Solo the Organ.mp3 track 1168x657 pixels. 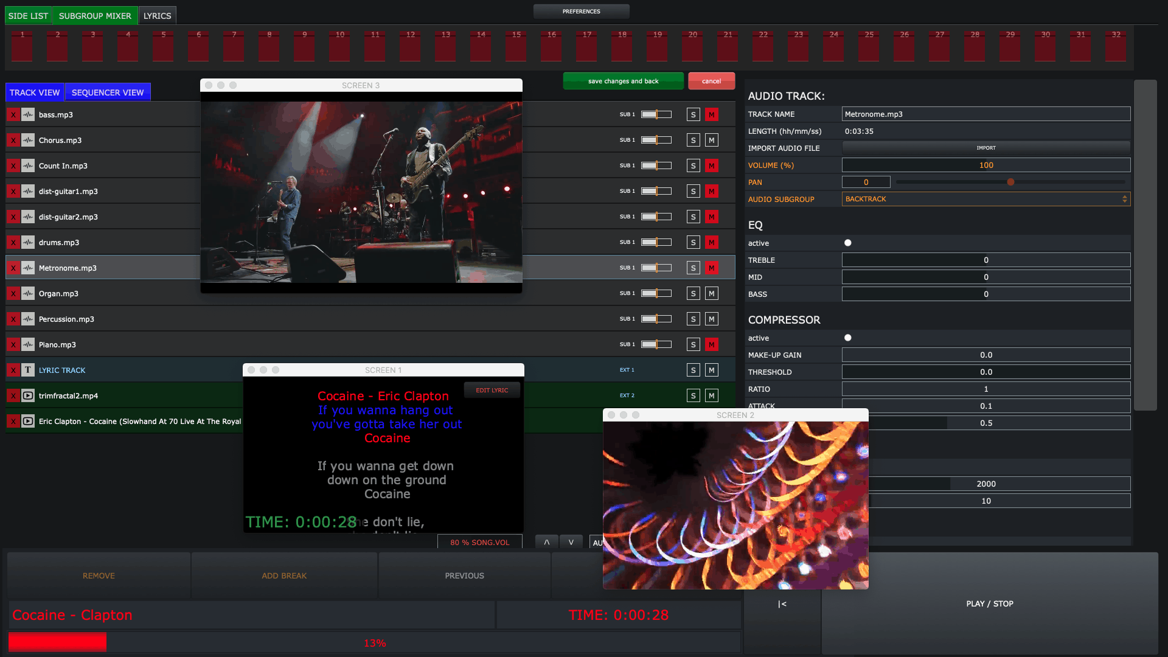click(693, 294)
